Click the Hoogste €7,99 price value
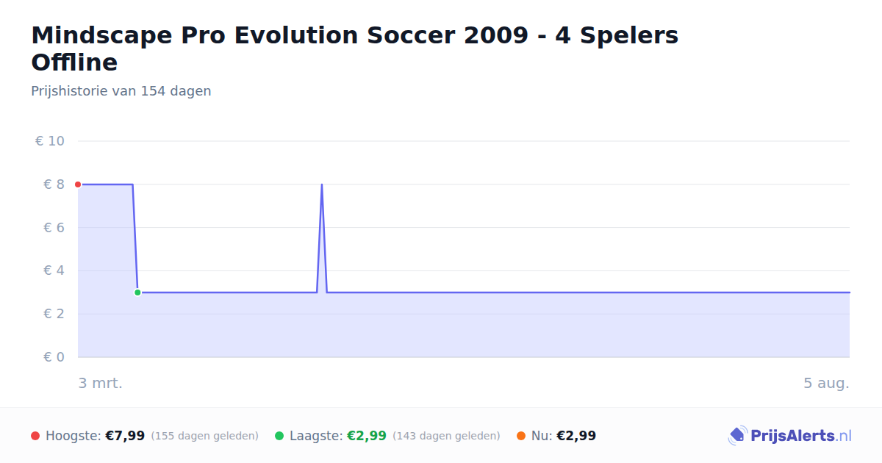The height and width of the screenshot is (463, 882). click(x=125, y=436)
